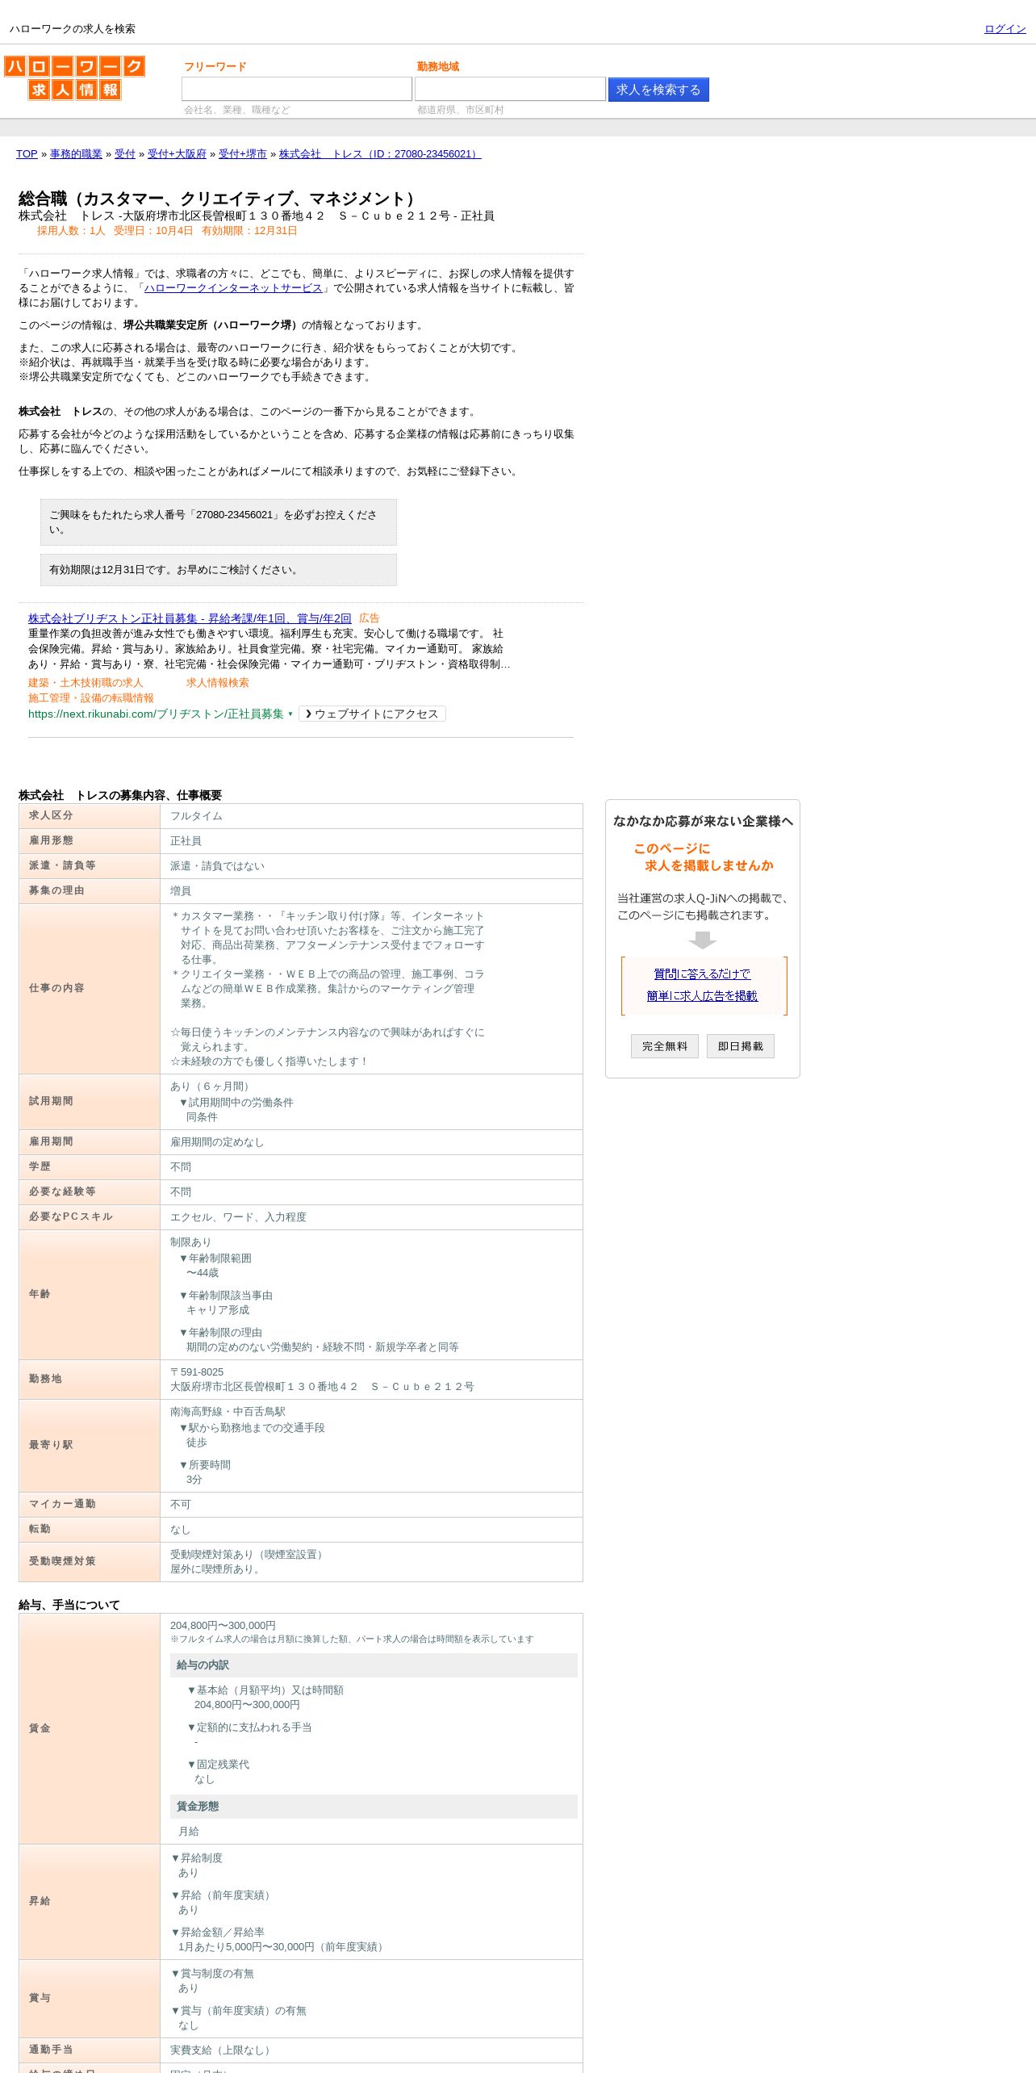Click 〜44歳 age limit text
This screenshot has height=2073, width=1036.
click(203, 1273)
